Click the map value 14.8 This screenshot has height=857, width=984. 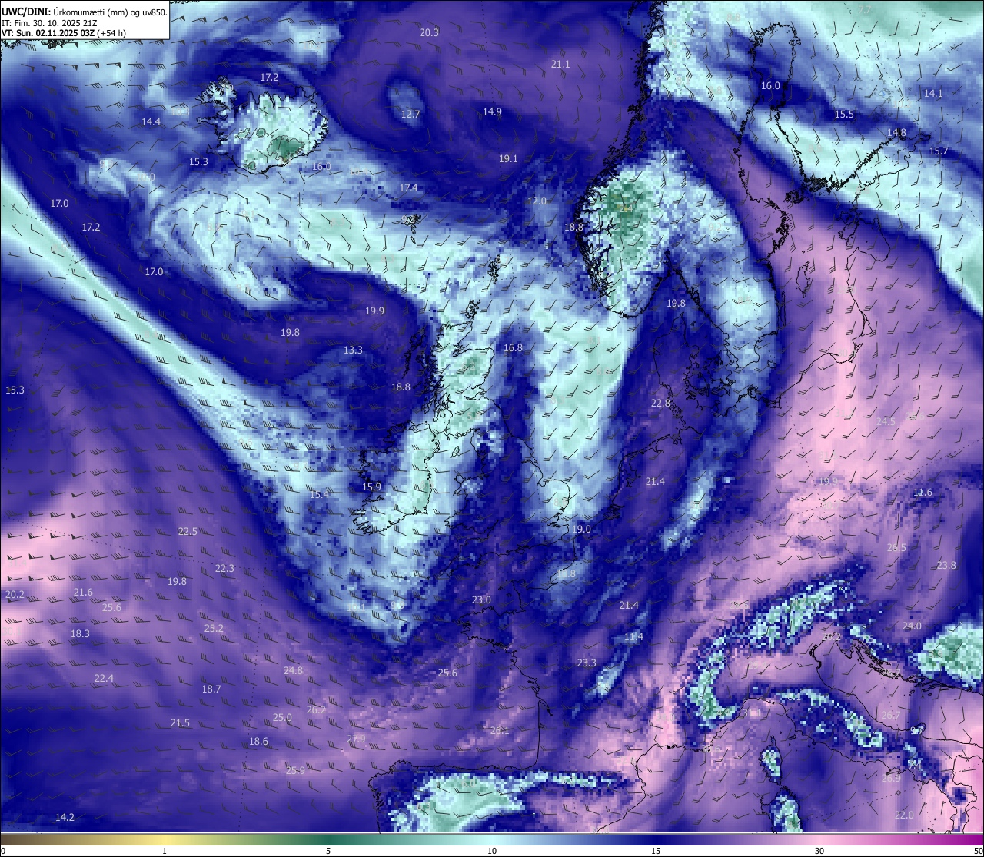(896, 133)
